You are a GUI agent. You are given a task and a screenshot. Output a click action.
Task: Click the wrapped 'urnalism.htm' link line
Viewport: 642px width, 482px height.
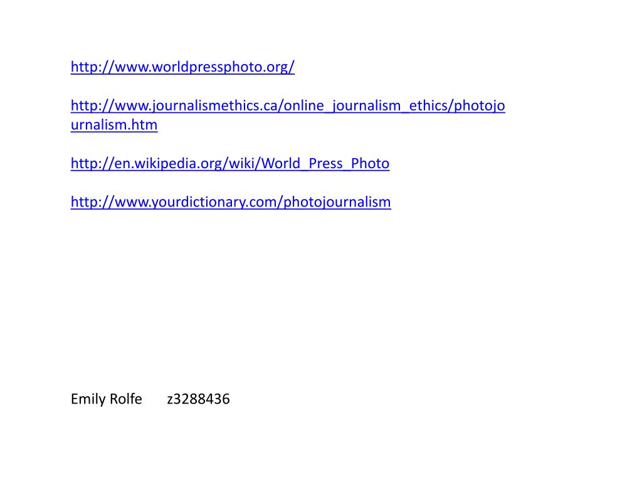114,125
